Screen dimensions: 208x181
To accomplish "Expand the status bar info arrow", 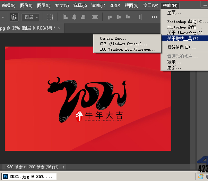I will tap(63, 167).
